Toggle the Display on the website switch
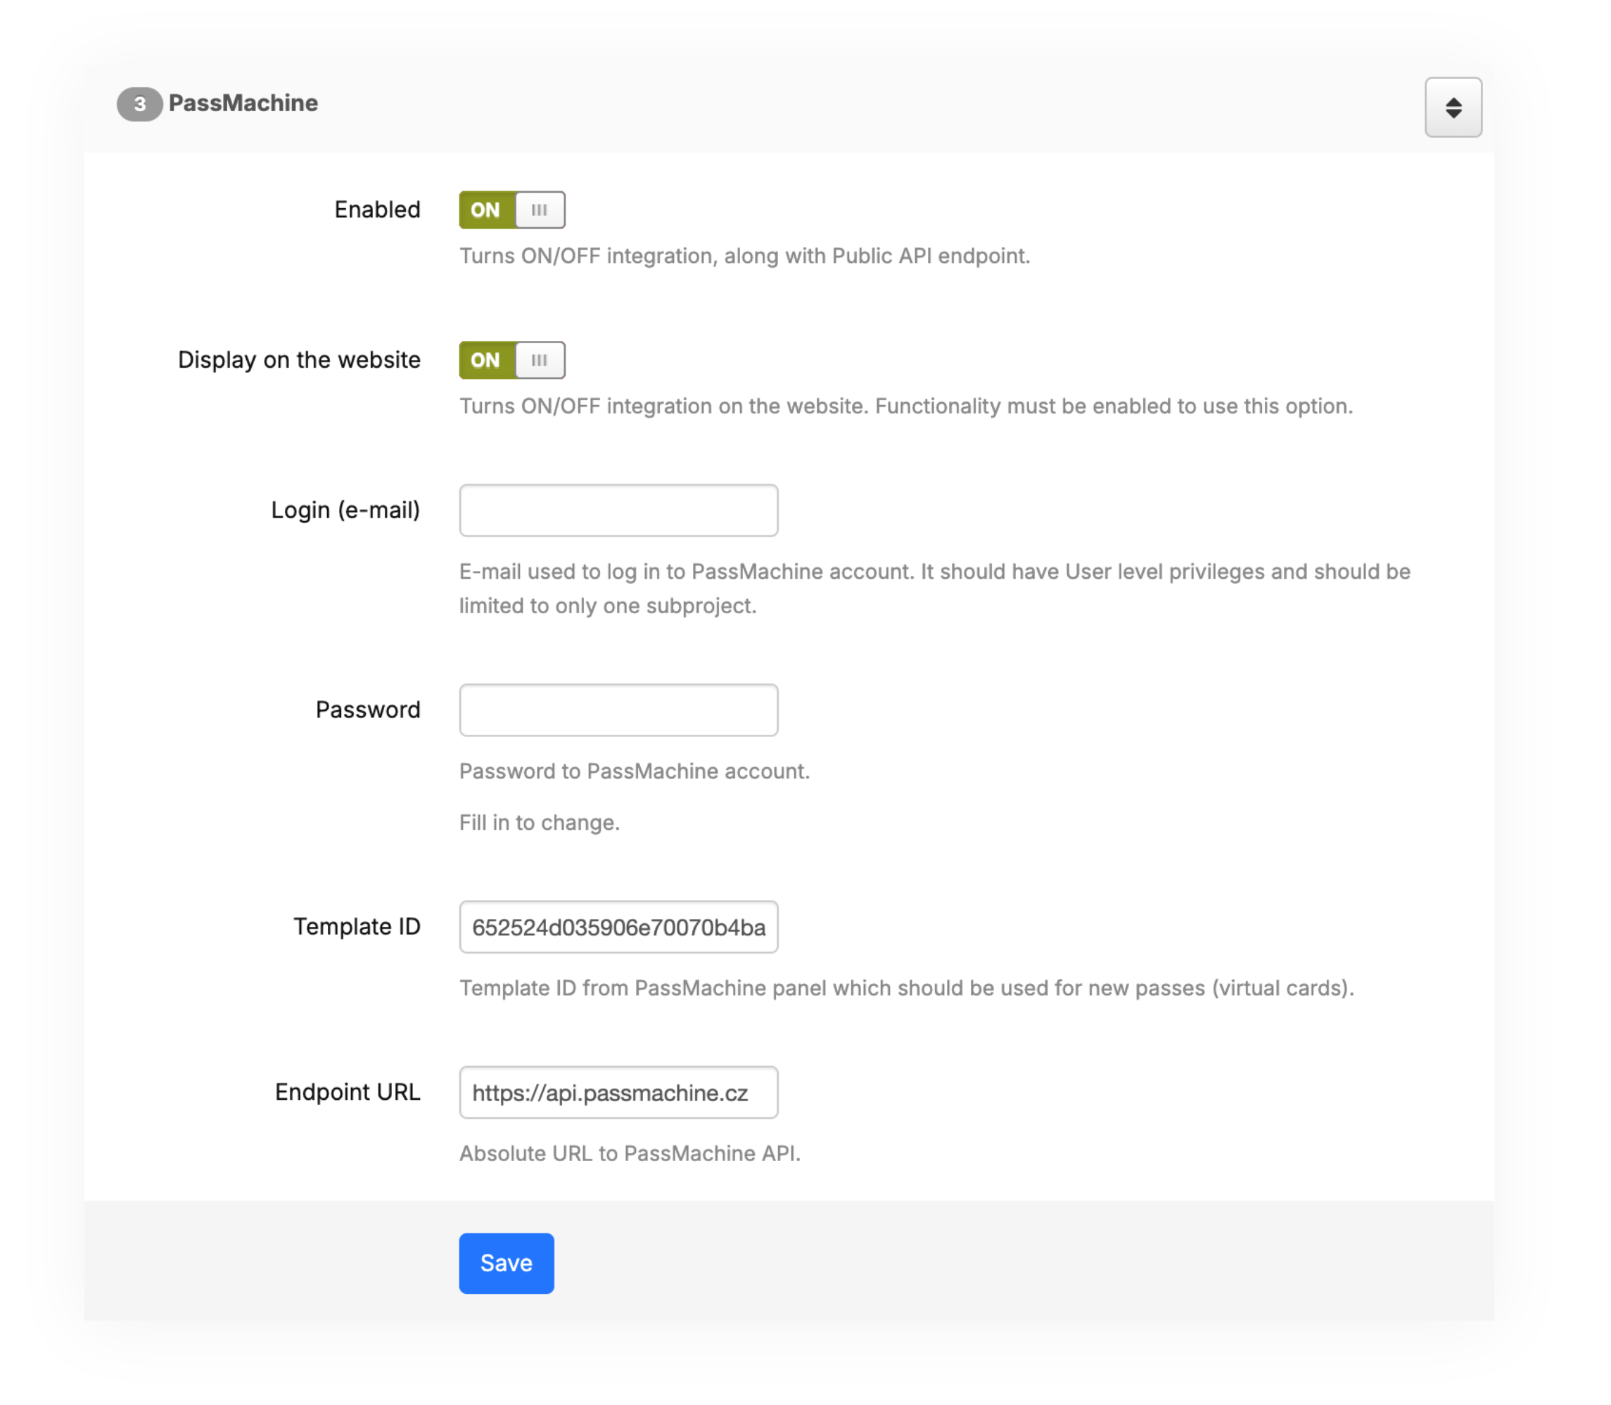This screenshot has height=1405, width=1611. coord(511,361)
